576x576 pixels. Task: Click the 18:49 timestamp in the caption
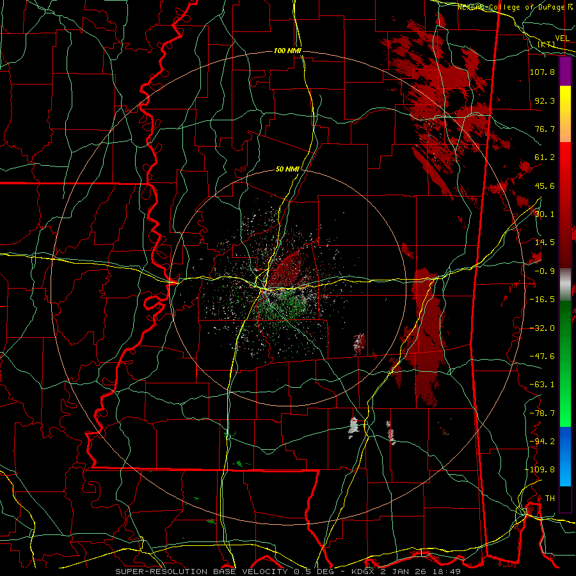(x=445, y=572)
